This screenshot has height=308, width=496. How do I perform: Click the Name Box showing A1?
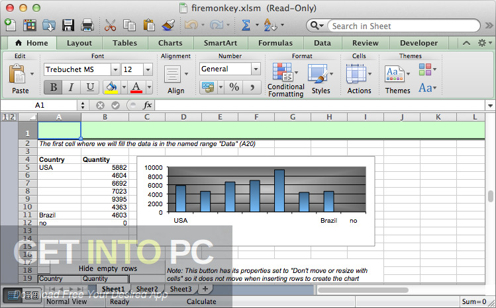pyautogui.click(x=40, y=105)
